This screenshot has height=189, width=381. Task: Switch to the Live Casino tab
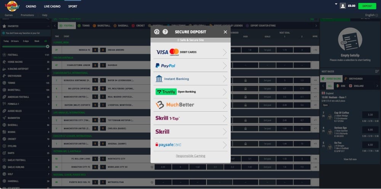pyautogui.click(x=52, y=6)
